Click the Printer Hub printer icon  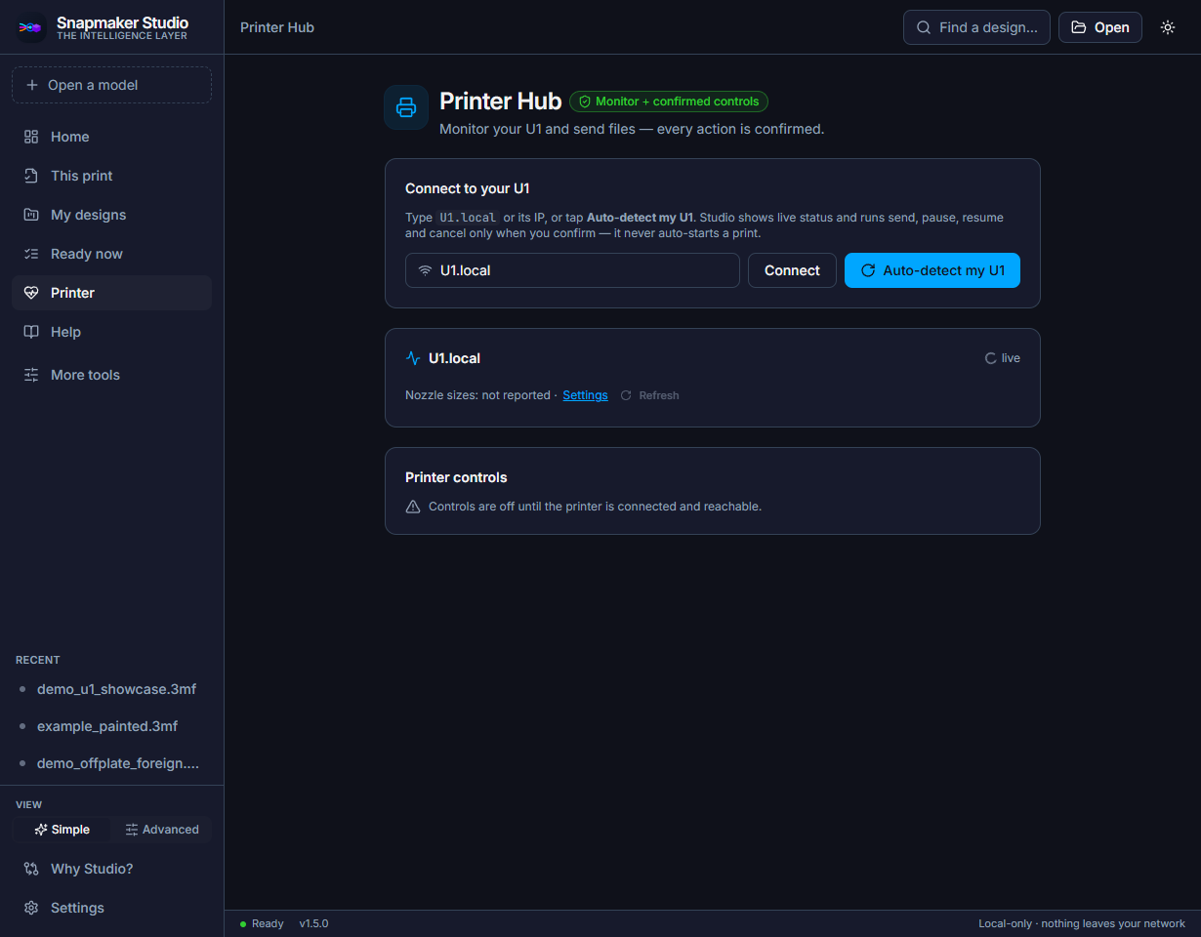pyautogui.click(x=406, y=107)
